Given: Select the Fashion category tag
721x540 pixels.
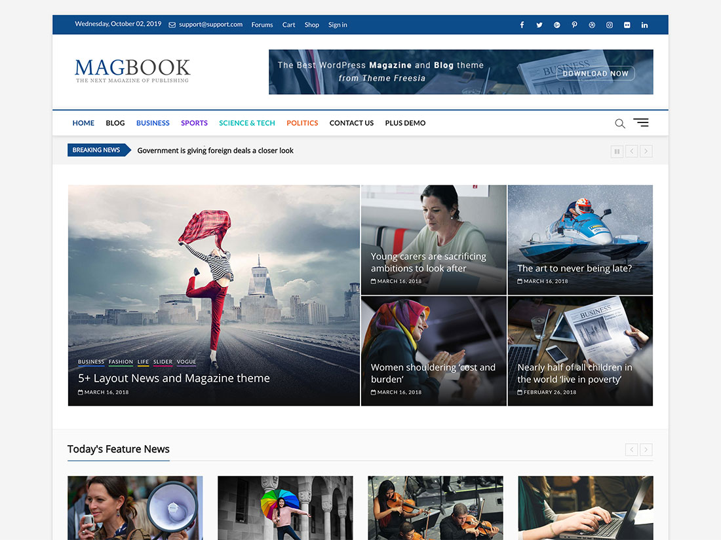Looking at the screenshot, I should tap(121, 362).
